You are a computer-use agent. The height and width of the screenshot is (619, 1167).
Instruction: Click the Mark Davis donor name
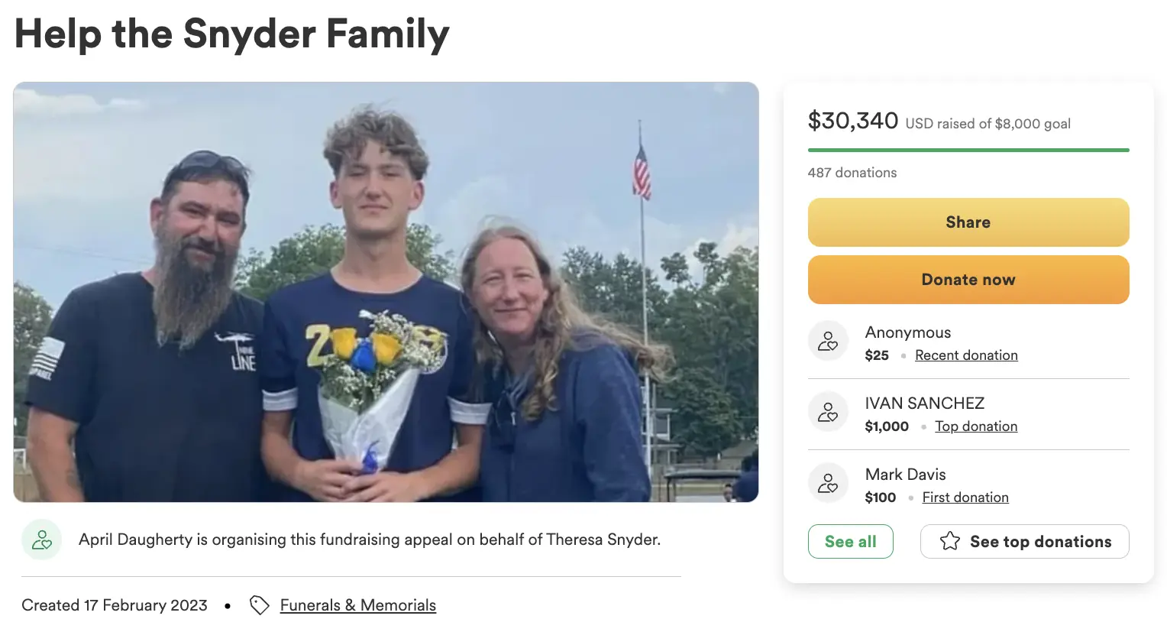(905, 475)
